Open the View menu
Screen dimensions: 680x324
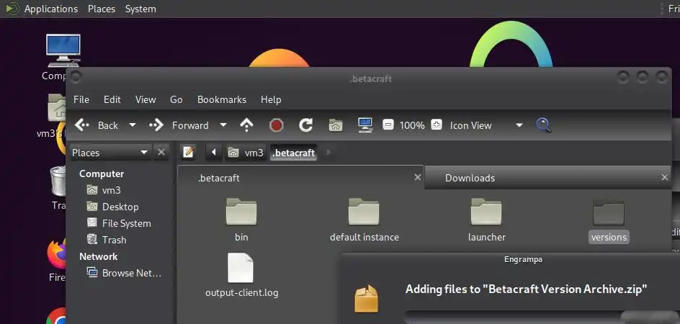[x=146, y=99]
